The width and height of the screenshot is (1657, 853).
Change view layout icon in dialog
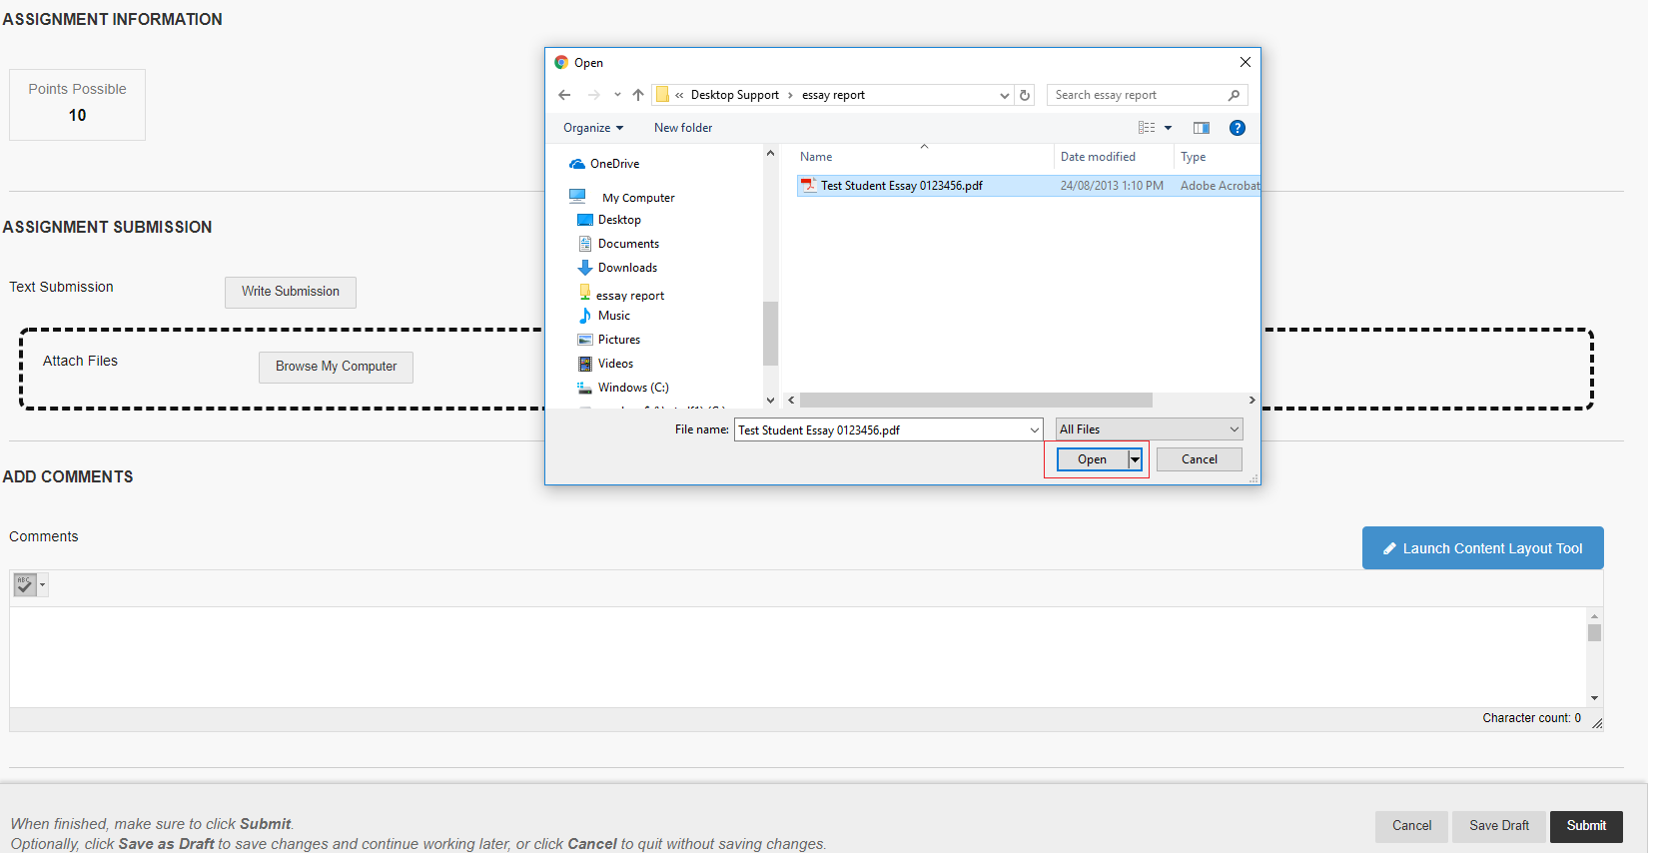(x=1147, y=128)
